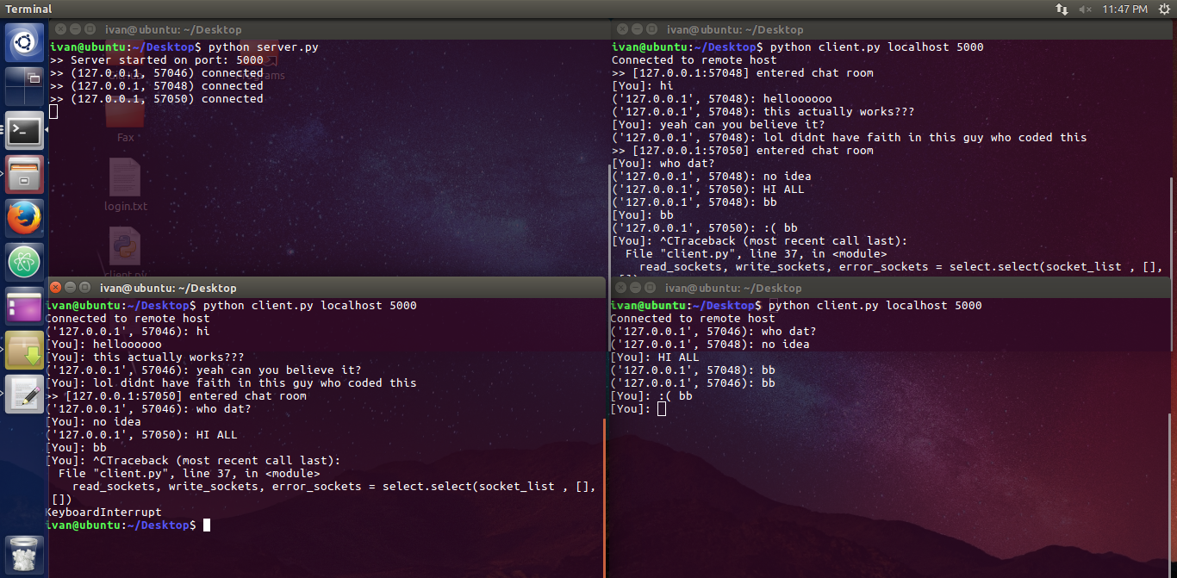
Task: Click '[You]: :( bb' in bottom-right terminal
Action: point(651,396)
